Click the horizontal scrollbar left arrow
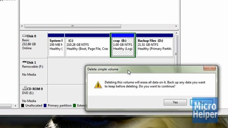 coord(22,26)
